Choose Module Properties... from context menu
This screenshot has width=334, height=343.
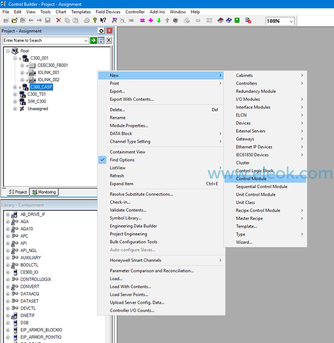coord(161,126)
